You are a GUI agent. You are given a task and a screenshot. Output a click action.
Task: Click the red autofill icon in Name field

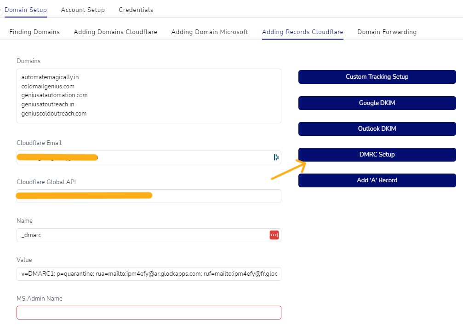[x=274, y=235]
